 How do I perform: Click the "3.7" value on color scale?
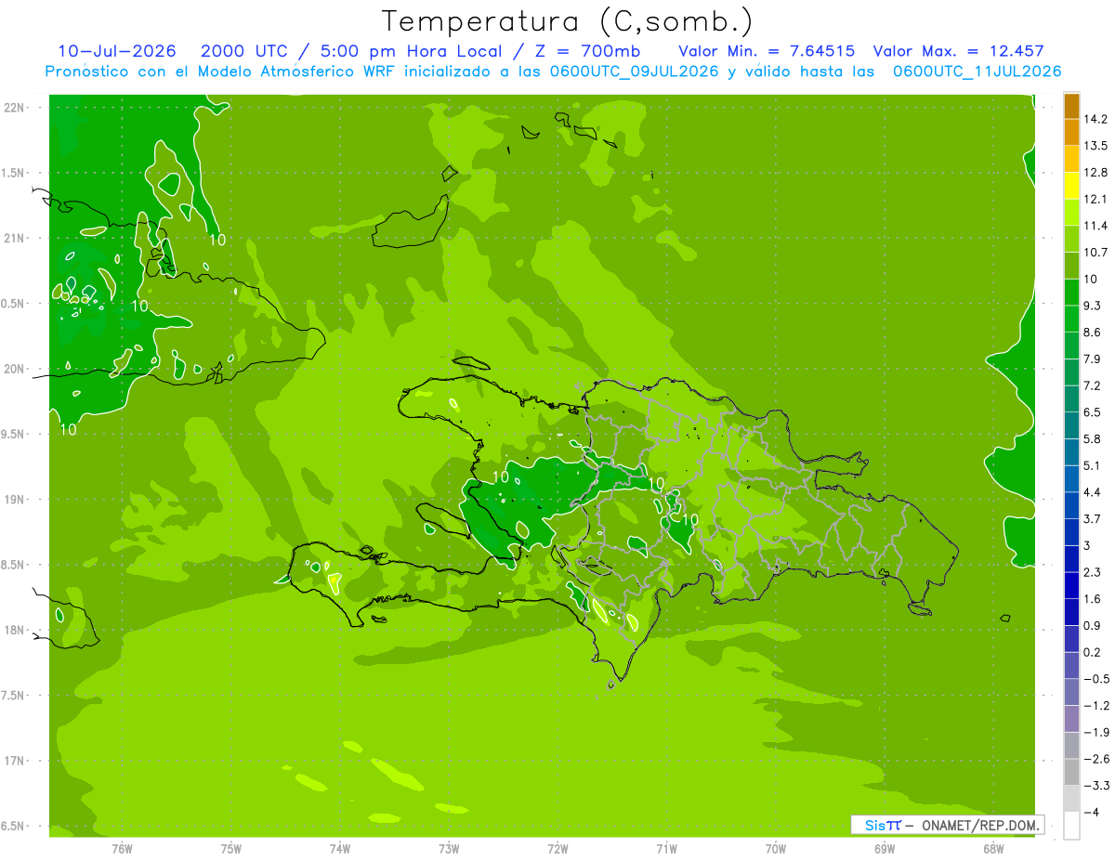point(1093,519)
